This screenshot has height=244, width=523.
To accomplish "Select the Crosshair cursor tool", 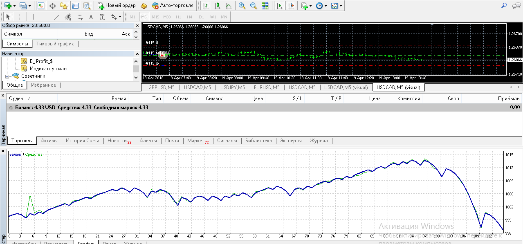I will (x=20, y=17).
